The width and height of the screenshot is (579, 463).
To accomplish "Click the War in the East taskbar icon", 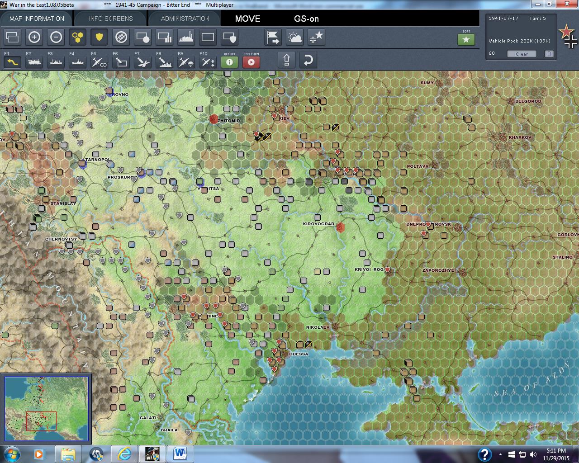I will click(152, 454).
